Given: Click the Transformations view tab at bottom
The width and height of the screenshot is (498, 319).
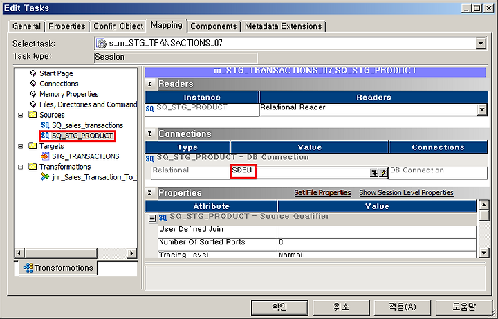Looking at the screenshot, I should click(58, 268).
